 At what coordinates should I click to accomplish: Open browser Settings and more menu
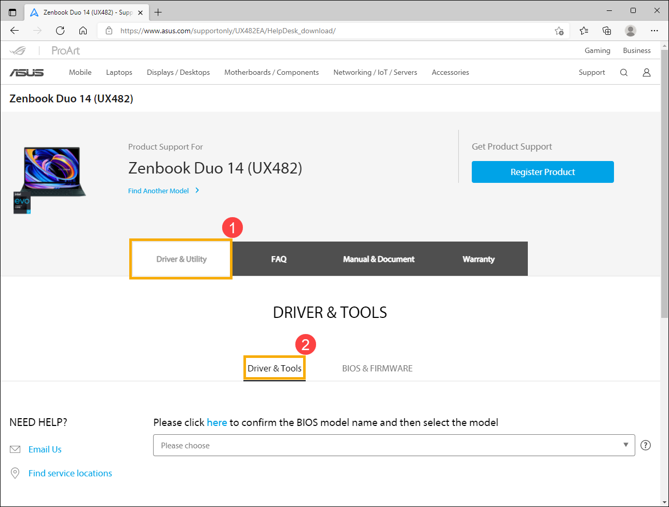(654, 31)
